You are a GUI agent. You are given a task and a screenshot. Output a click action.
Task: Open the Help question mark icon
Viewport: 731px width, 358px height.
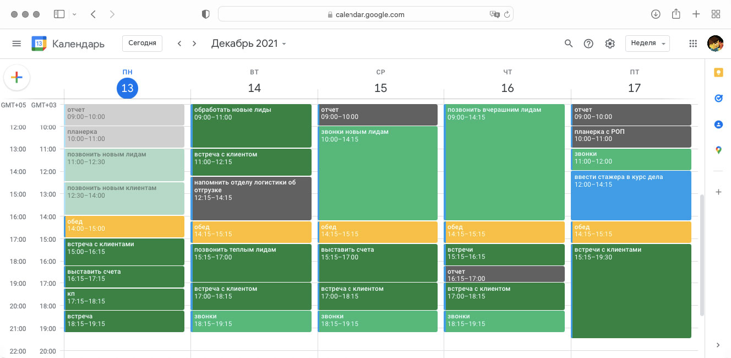588,44
